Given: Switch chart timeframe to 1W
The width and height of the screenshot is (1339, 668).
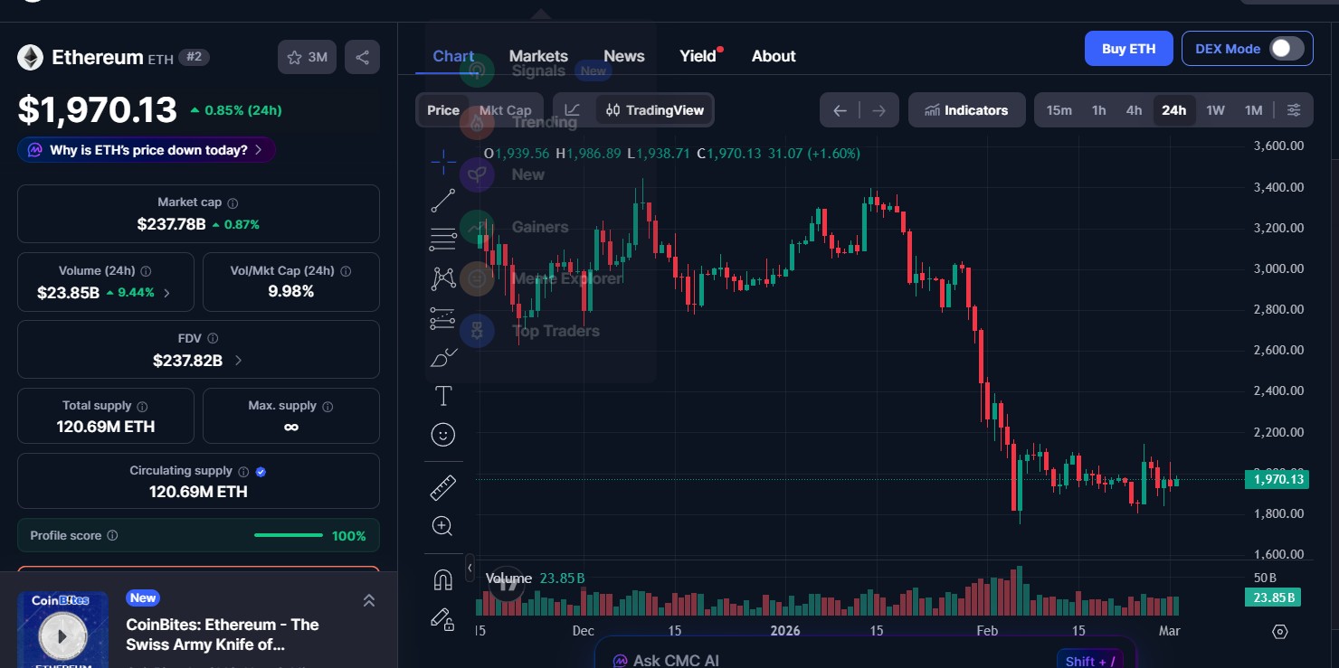Looking at the screenshot, I should (1215, 109).
